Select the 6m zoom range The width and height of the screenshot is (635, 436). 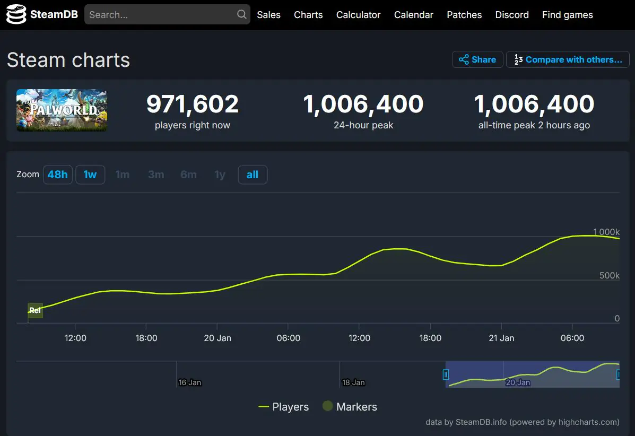[188, 175]
